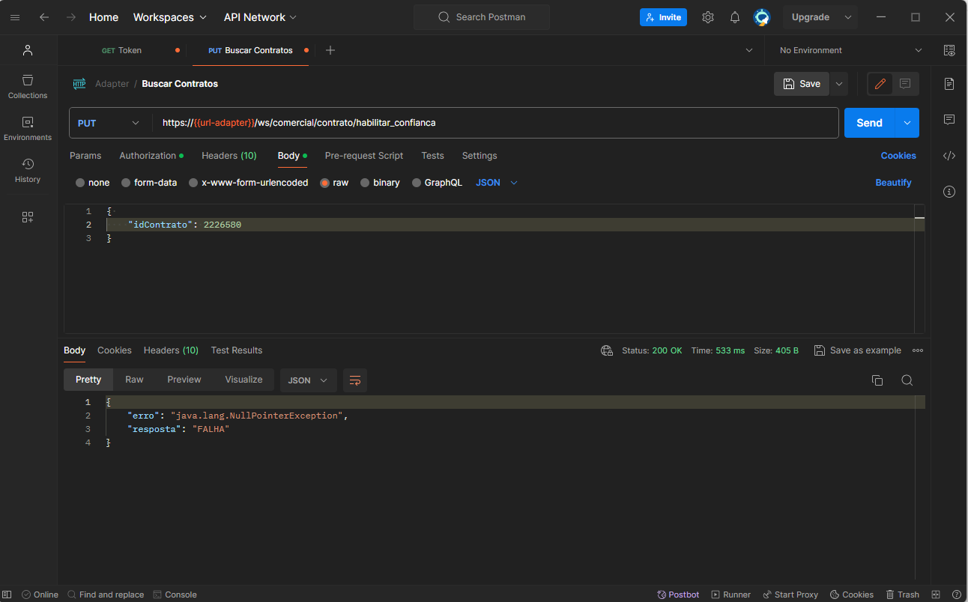Go back with the left arrow
This screenshot has height=602, width=968.
[44, 17]
